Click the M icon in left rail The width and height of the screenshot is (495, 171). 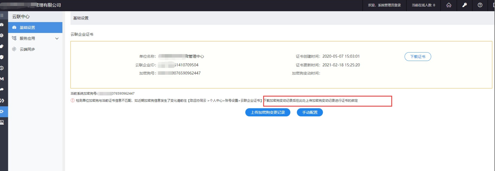coord(2,79)
